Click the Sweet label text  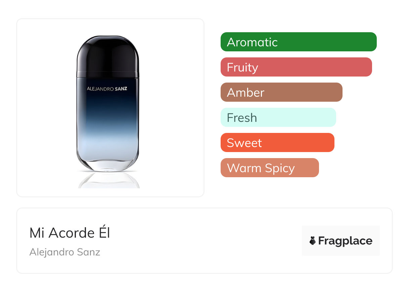244,143
